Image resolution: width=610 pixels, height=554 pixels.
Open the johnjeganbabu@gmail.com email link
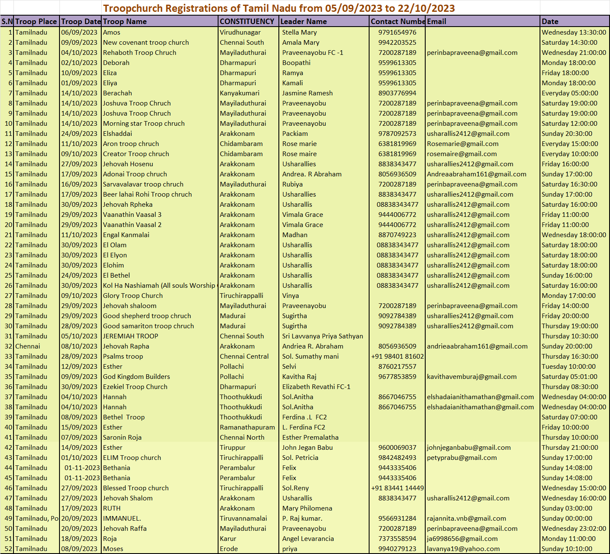point(469,448)
